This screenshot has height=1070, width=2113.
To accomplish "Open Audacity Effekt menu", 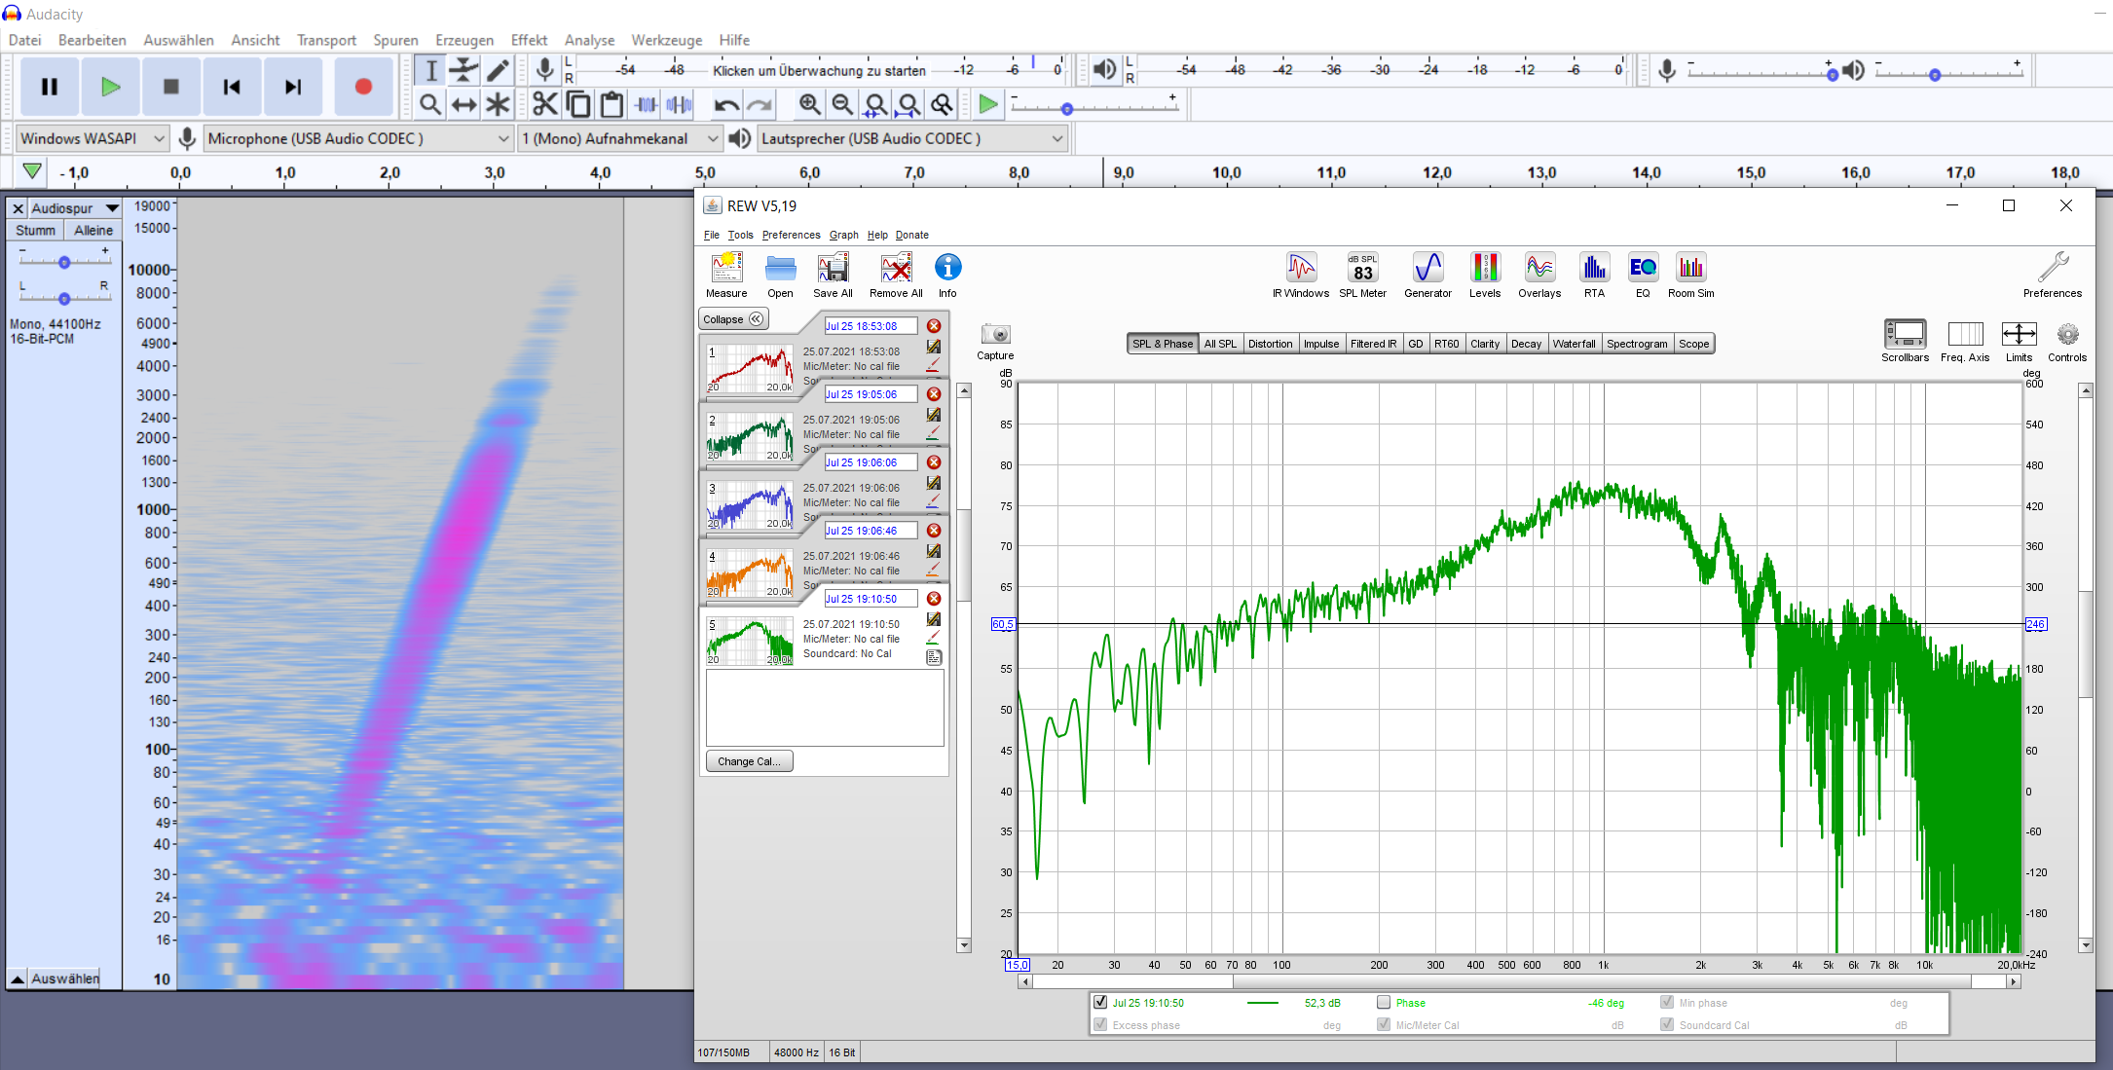I will coord(529,40).
